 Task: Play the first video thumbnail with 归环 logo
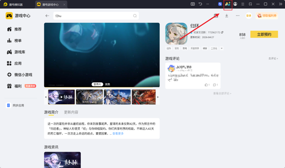(x=61, y=97)
